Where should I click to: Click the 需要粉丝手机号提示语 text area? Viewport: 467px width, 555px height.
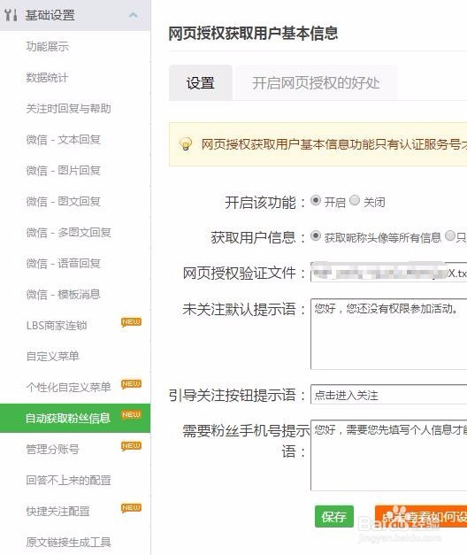[x=389, y=455]
